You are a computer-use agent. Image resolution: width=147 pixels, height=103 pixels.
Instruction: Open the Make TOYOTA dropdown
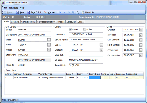tap(49, 45)
